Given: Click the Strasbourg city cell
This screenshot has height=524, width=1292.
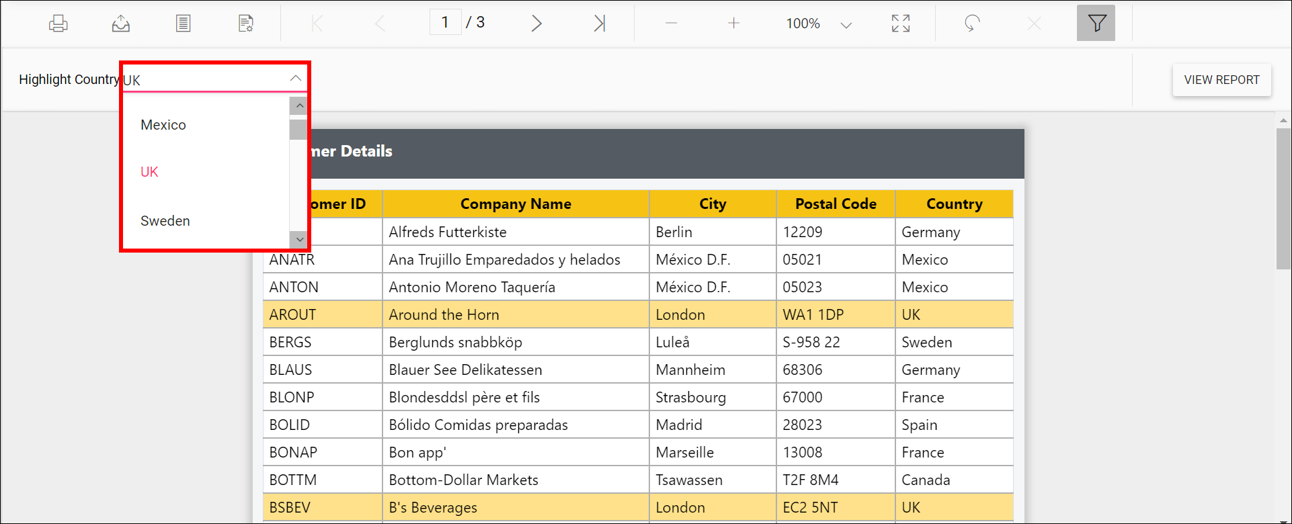Looking at the screenshot, I should pyautogui.click(x=713, y=397).
